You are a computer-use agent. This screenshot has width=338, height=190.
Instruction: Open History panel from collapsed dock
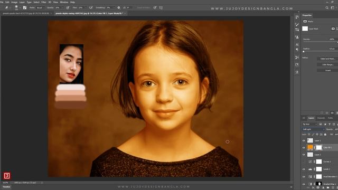click(x=297, y=17)
